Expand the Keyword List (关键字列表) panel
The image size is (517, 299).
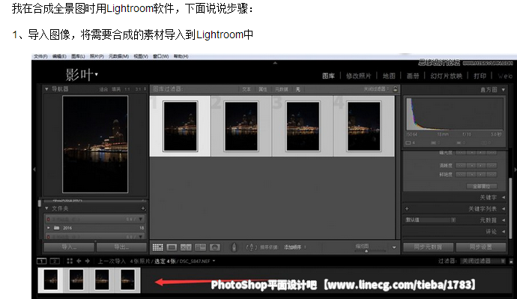coord(504,208)
